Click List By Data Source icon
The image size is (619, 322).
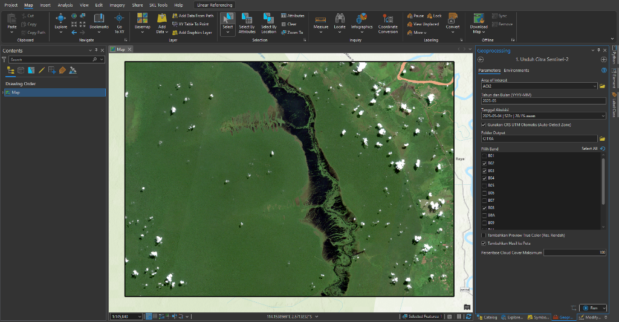[21, 70]
